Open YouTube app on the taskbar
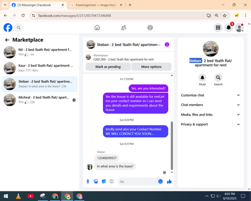The image size is (251, 201). coord(31,196)
